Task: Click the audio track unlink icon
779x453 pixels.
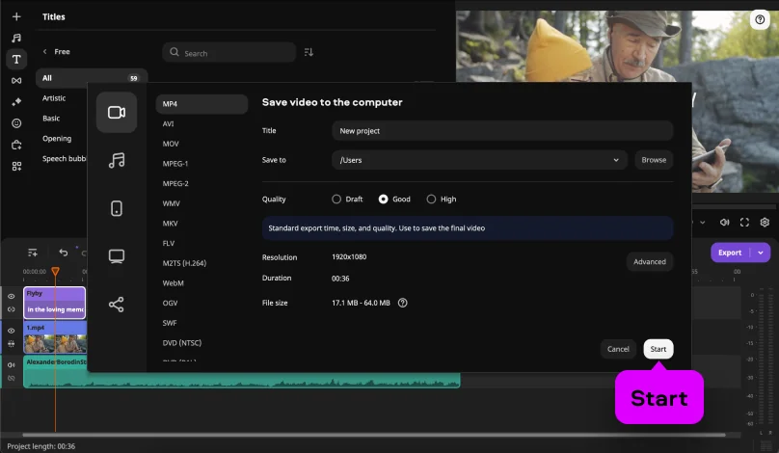Action: tap(11, 378)
